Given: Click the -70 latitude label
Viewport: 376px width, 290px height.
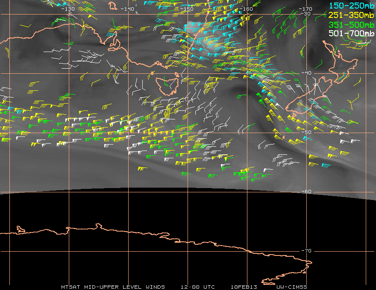Looking at the screenshot, I should 306,251.
